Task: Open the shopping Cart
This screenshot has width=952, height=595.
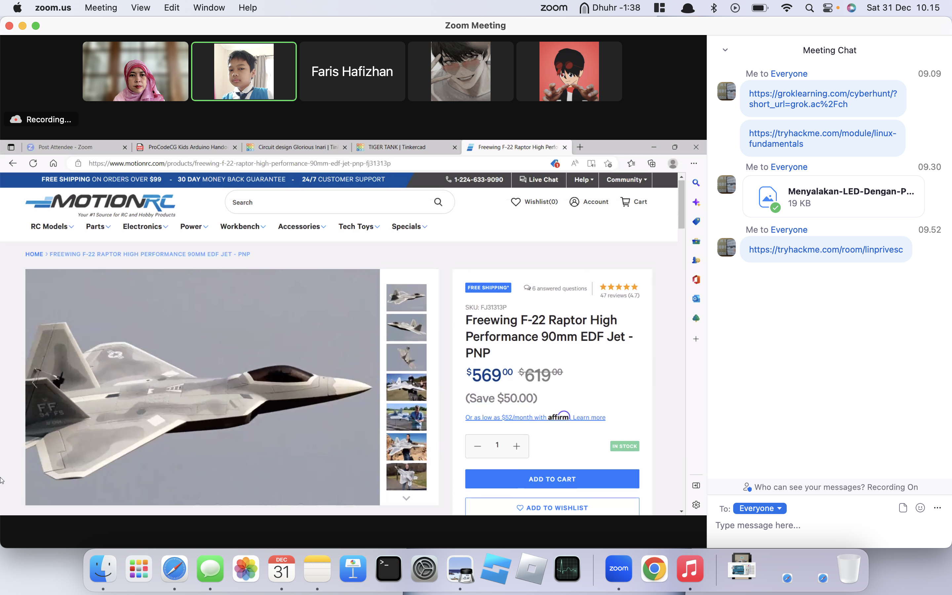Action: pyautogui.click(x=633, y=202)
